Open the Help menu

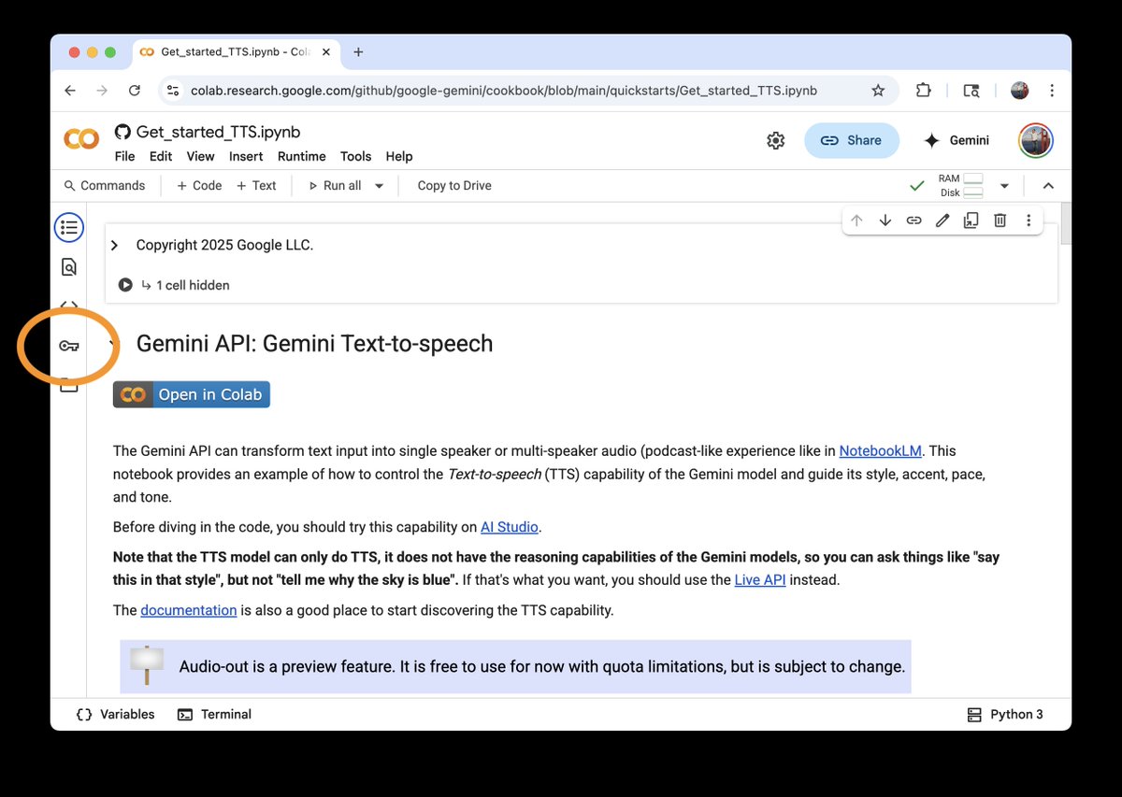coord(399,156)
